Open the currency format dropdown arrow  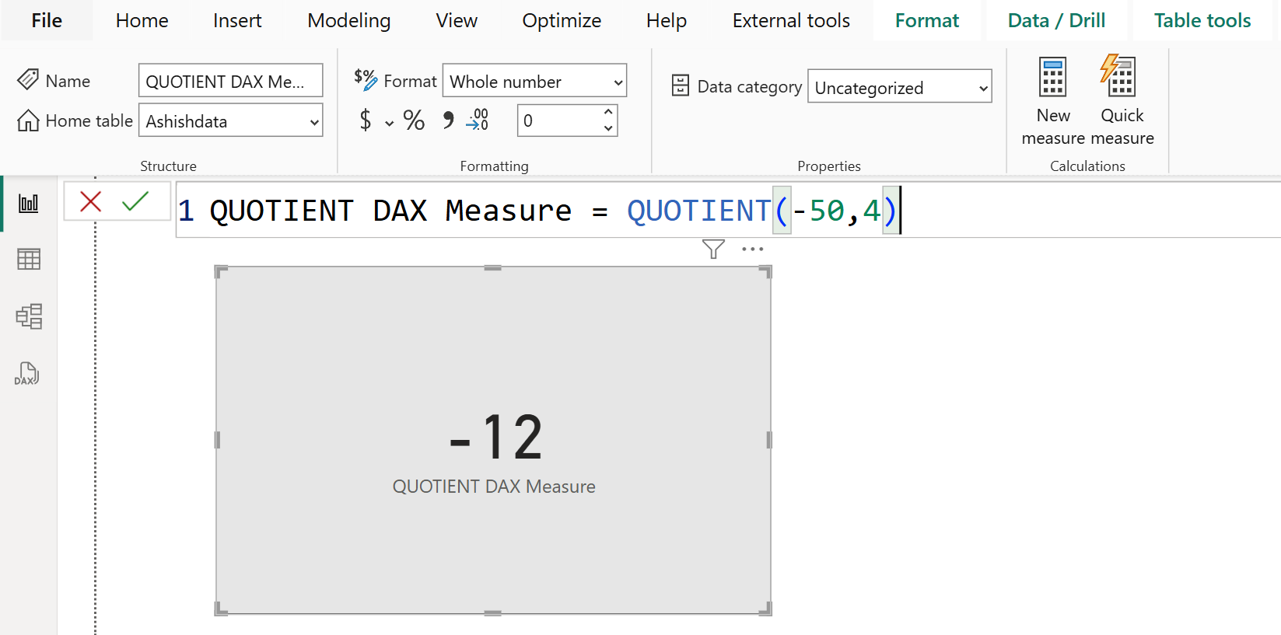point(389,123)
